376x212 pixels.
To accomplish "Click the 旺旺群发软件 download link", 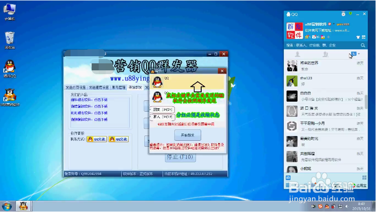I will [89, 113].
